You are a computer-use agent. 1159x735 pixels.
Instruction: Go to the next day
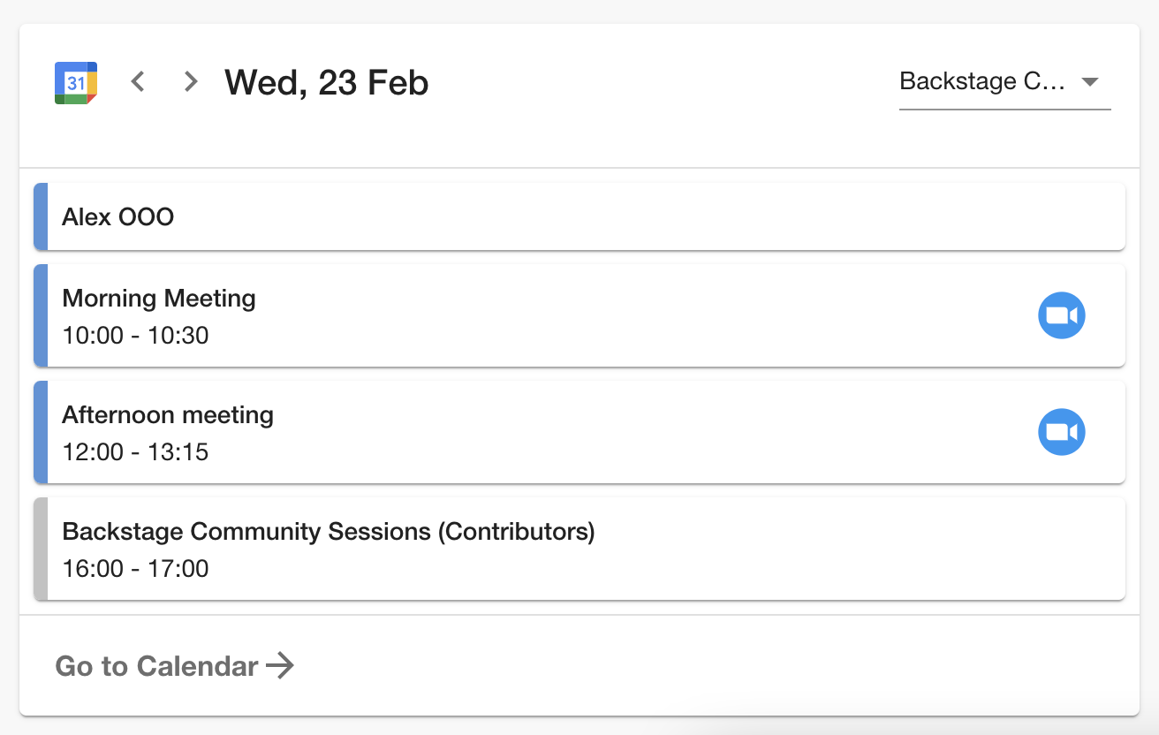pos(190,82)
